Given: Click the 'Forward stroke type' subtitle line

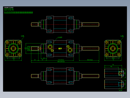Looking at the screenshot, I should tap(9, 9).
